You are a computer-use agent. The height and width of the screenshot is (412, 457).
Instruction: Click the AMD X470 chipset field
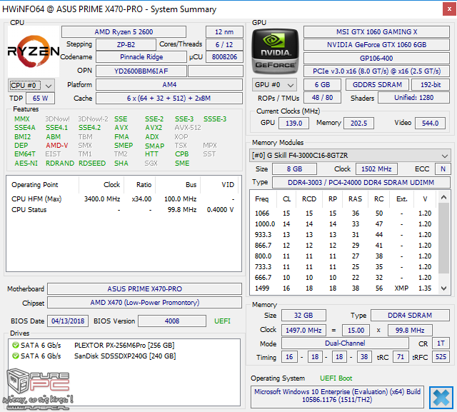[x=144, y=303]
